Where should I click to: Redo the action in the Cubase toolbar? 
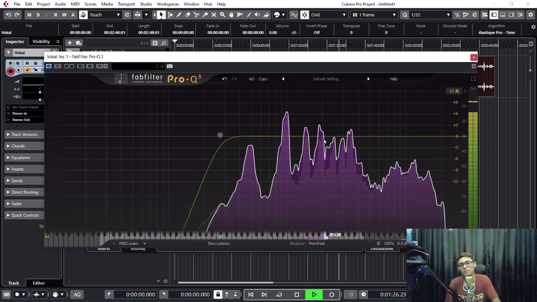17,15
